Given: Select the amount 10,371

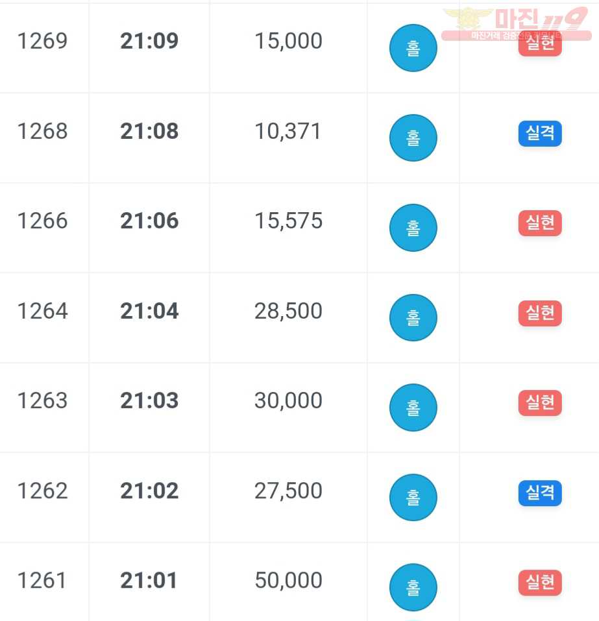Looking at the screenshot, I should 287,132.
